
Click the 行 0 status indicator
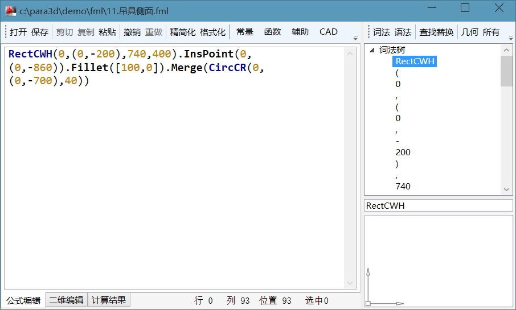[x=203, y=300]
